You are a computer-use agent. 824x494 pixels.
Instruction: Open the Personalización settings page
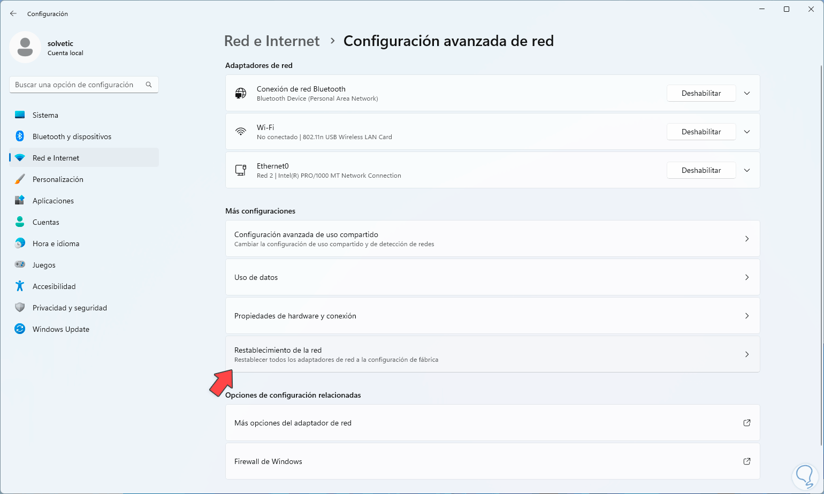tap(84, 179)
